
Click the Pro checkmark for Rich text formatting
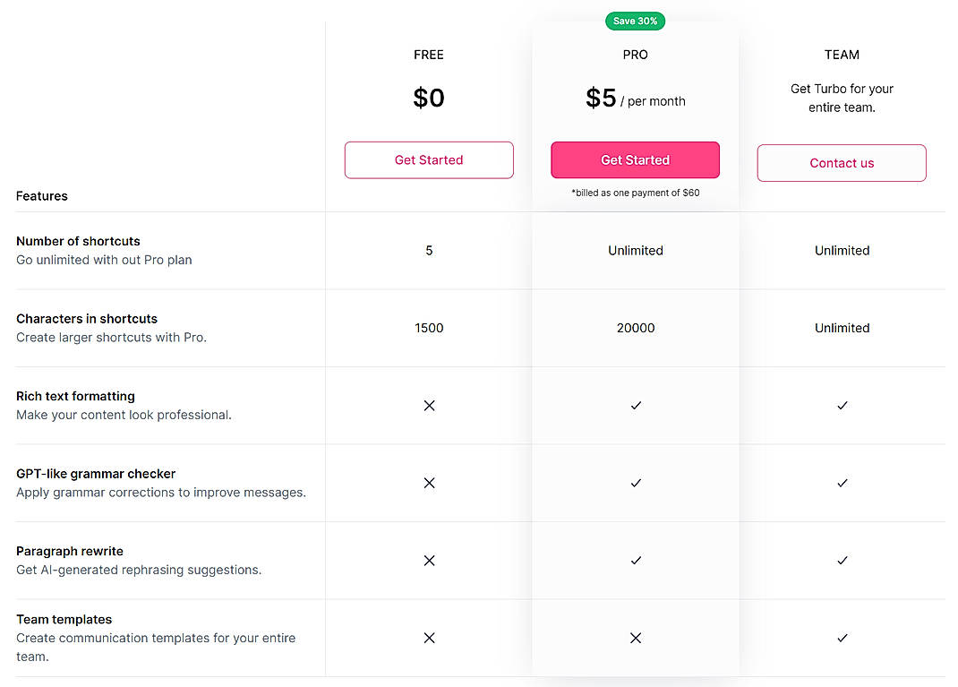(x=636, y=405)
